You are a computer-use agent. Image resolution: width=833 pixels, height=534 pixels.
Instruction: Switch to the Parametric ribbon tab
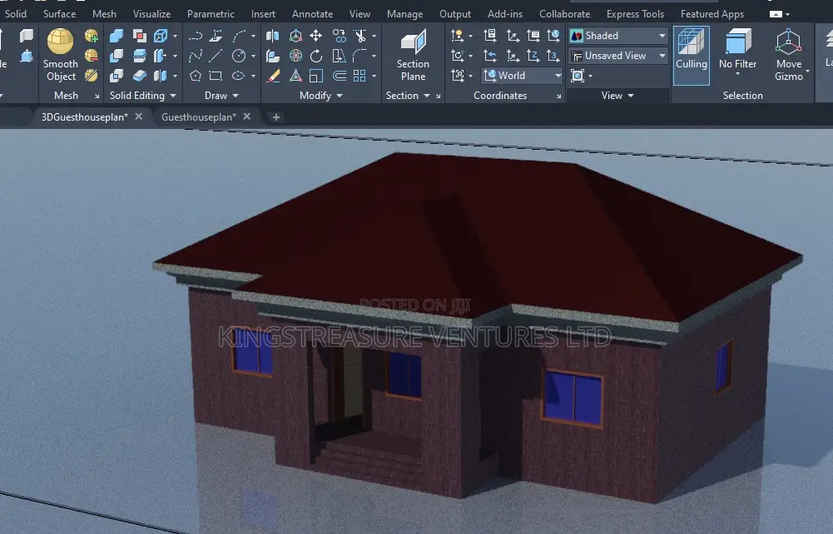tap(211, 14)
